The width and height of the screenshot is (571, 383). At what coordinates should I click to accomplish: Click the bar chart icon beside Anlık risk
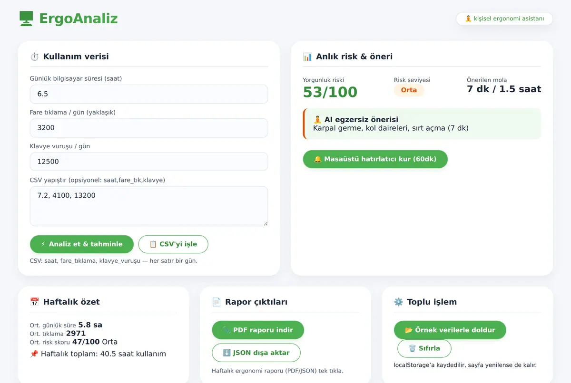click(x=307, y=57)
